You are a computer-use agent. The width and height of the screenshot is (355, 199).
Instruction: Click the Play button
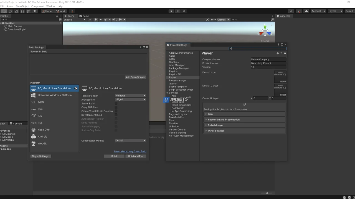(171, 11)
